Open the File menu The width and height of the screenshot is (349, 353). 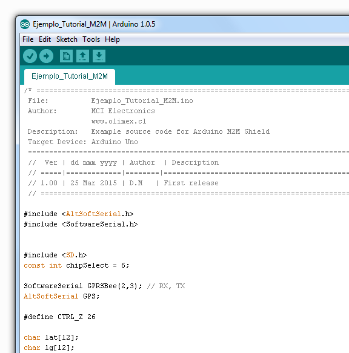[28, 39]
